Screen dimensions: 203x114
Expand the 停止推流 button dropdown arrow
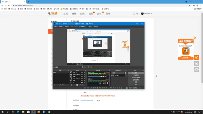coord(143,73)
